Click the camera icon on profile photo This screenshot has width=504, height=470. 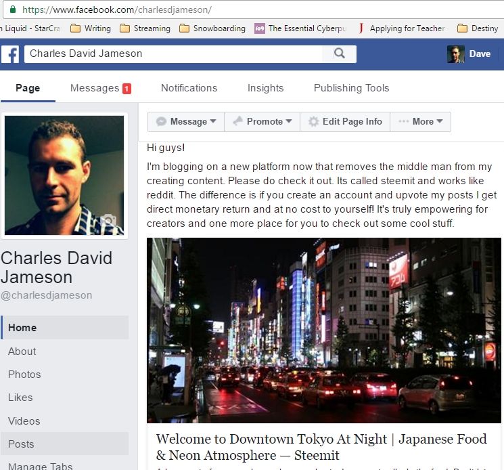tap(108, 221)
